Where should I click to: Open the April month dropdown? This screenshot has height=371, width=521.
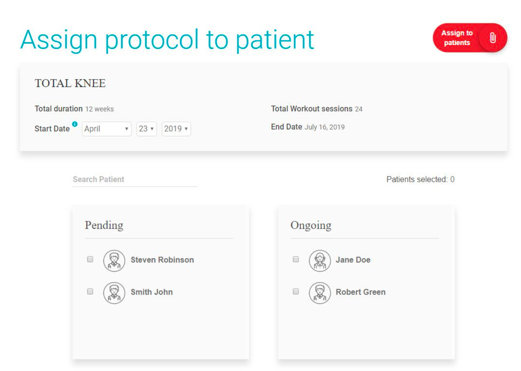coord(106,129)
